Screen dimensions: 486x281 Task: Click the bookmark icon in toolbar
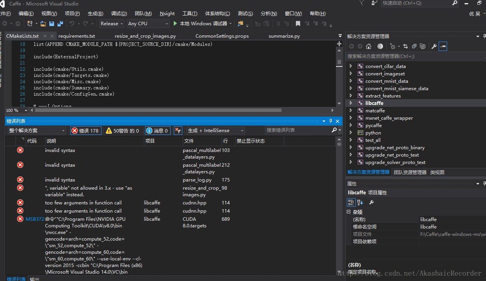pos(298,24)
